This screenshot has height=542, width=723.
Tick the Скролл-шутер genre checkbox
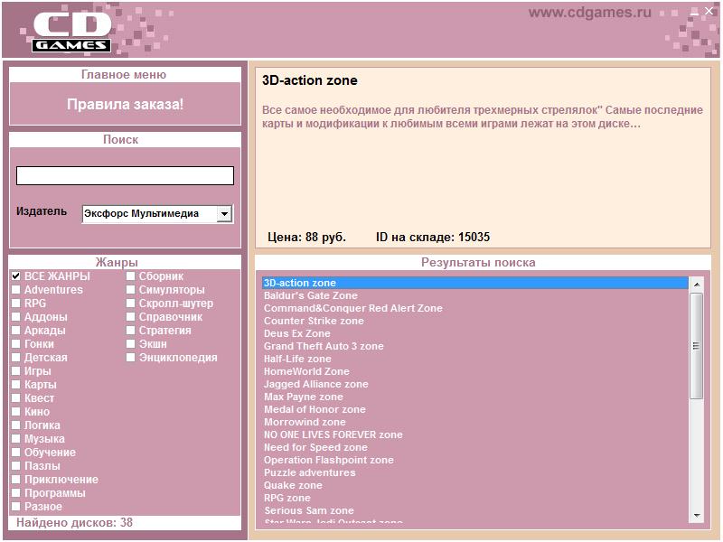131,304
